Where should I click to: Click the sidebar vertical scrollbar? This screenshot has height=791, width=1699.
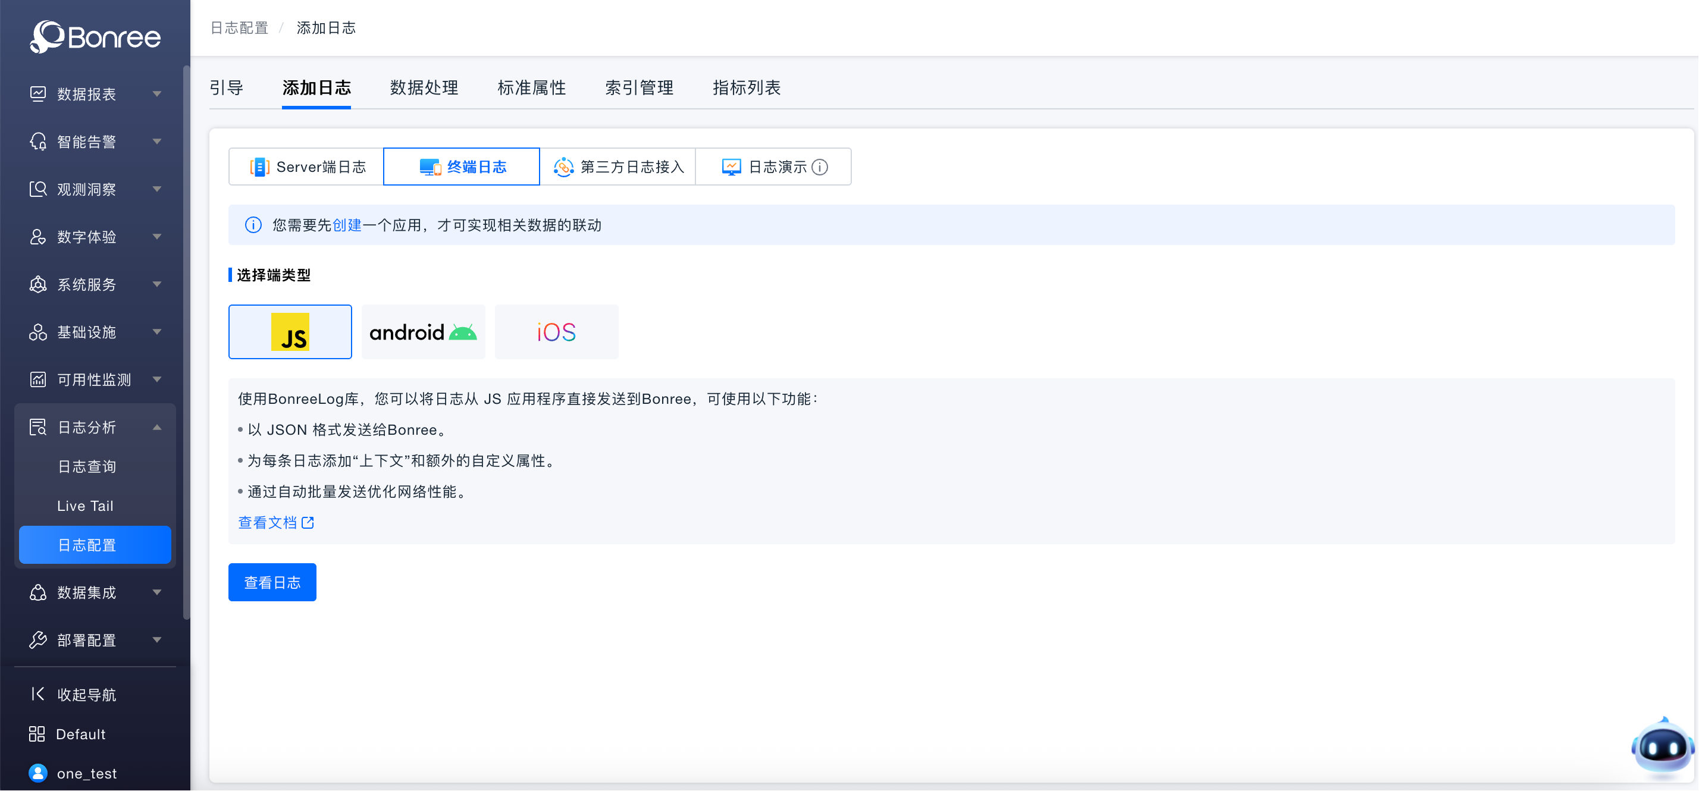point(187,343)
